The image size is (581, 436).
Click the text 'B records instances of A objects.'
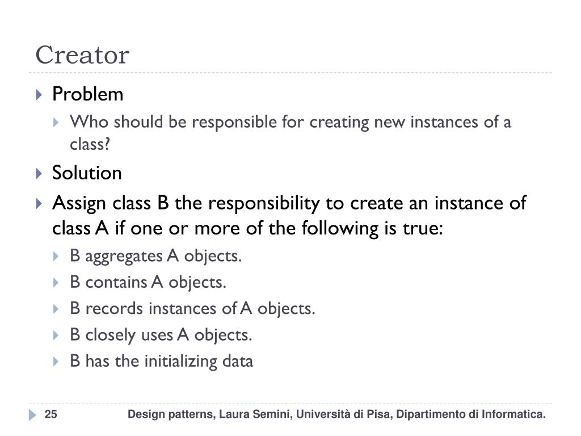[193, 309]
